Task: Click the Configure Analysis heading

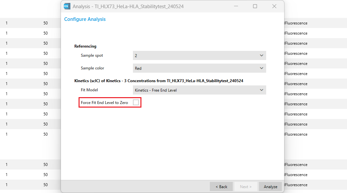Action: tap(85, 19)
